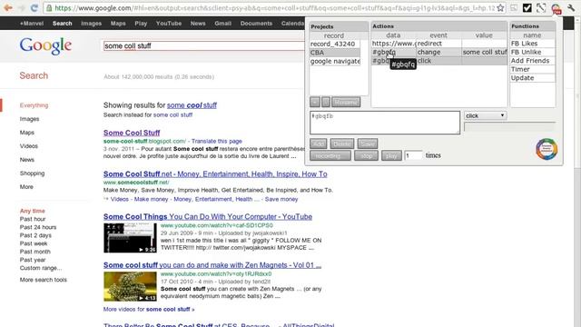Select the record_43240 project
The image size is (581, 327).
point(335,44)
